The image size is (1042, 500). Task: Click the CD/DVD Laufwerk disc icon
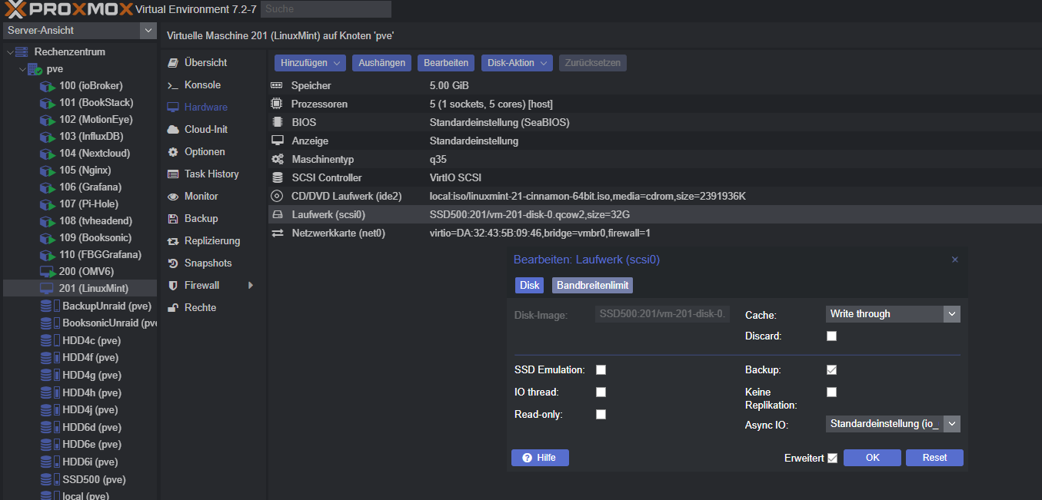coord(278,197)
